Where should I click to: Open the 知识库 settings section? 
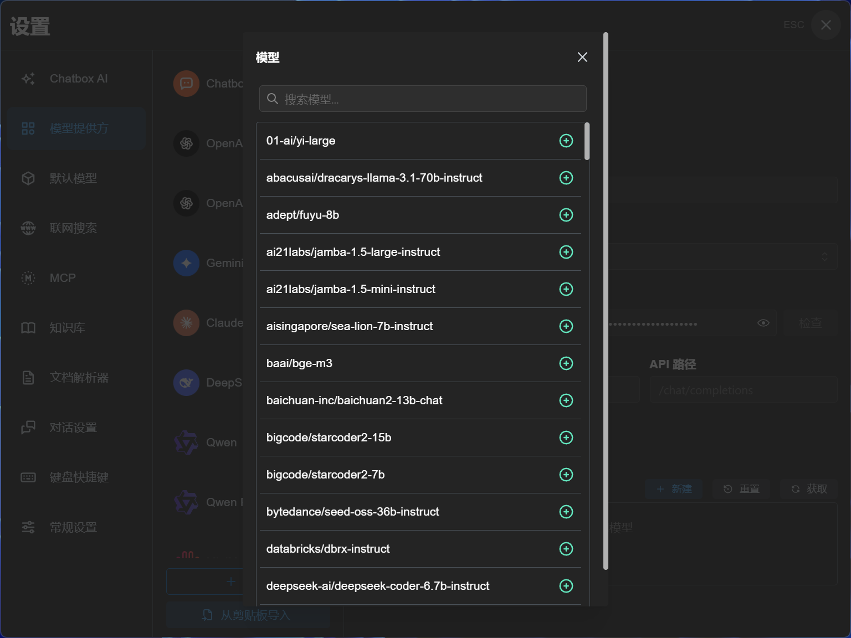(66, 328)
